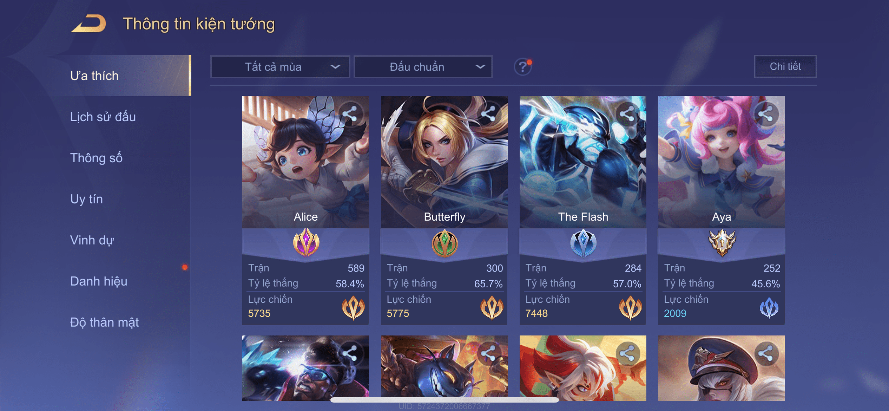Select the Danh hiệu tab
This screenshot has width=889, height=411.
coord(99,281)
